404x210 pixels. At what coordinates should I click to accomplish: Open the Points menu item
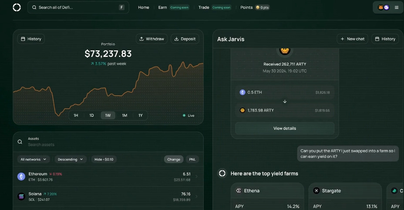[x=246, y=7]
